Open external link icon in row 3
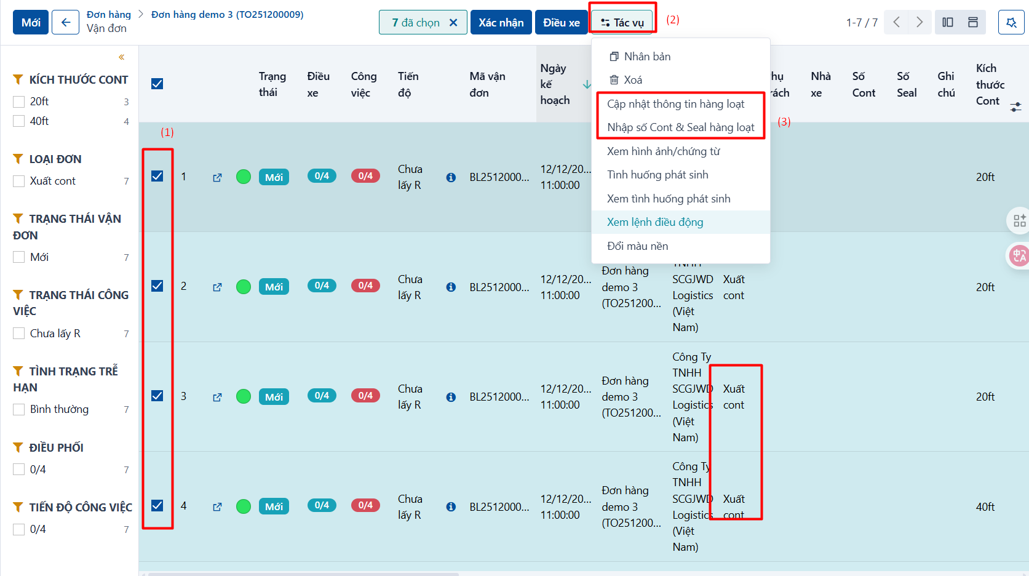This screenshot has width=1029, height=576. [217, 398]
